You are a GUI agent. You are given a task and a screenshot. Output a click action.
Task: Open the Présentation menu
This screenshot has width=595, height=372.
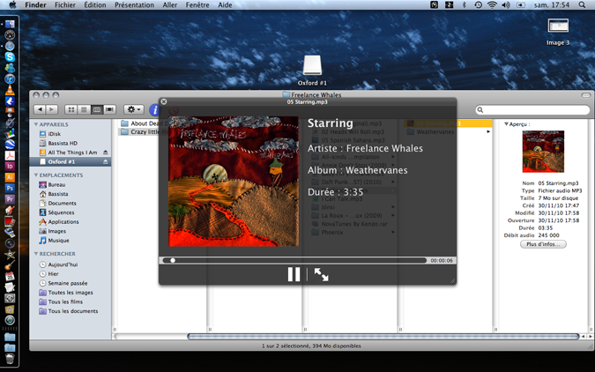point(134,5)
